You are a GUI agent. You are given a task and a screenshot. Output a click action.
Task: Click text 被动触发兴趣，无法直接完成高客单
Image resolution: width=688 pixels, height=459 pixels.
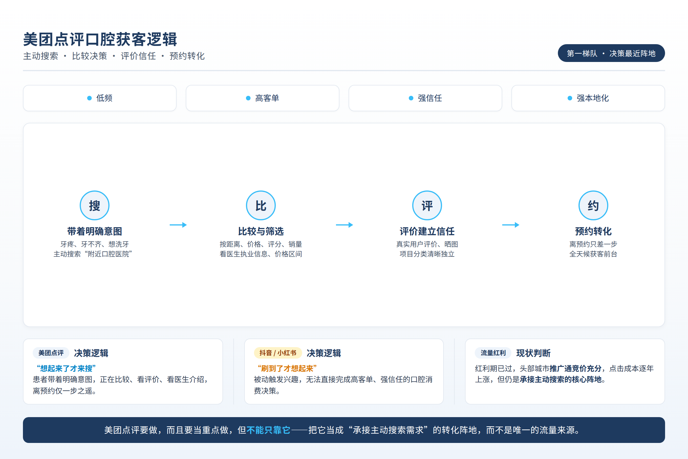[x=313, y=379]
